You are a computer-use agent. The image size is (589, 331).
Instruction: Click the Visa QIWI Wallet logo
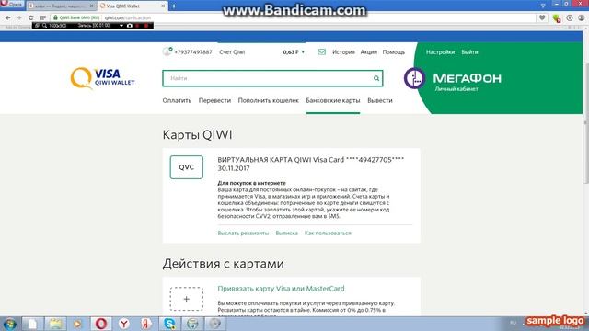pyautogui.click(x=102, y=78)
